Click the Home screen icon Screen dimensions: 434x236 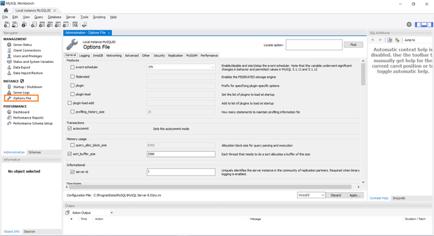(x=6, y=10)
